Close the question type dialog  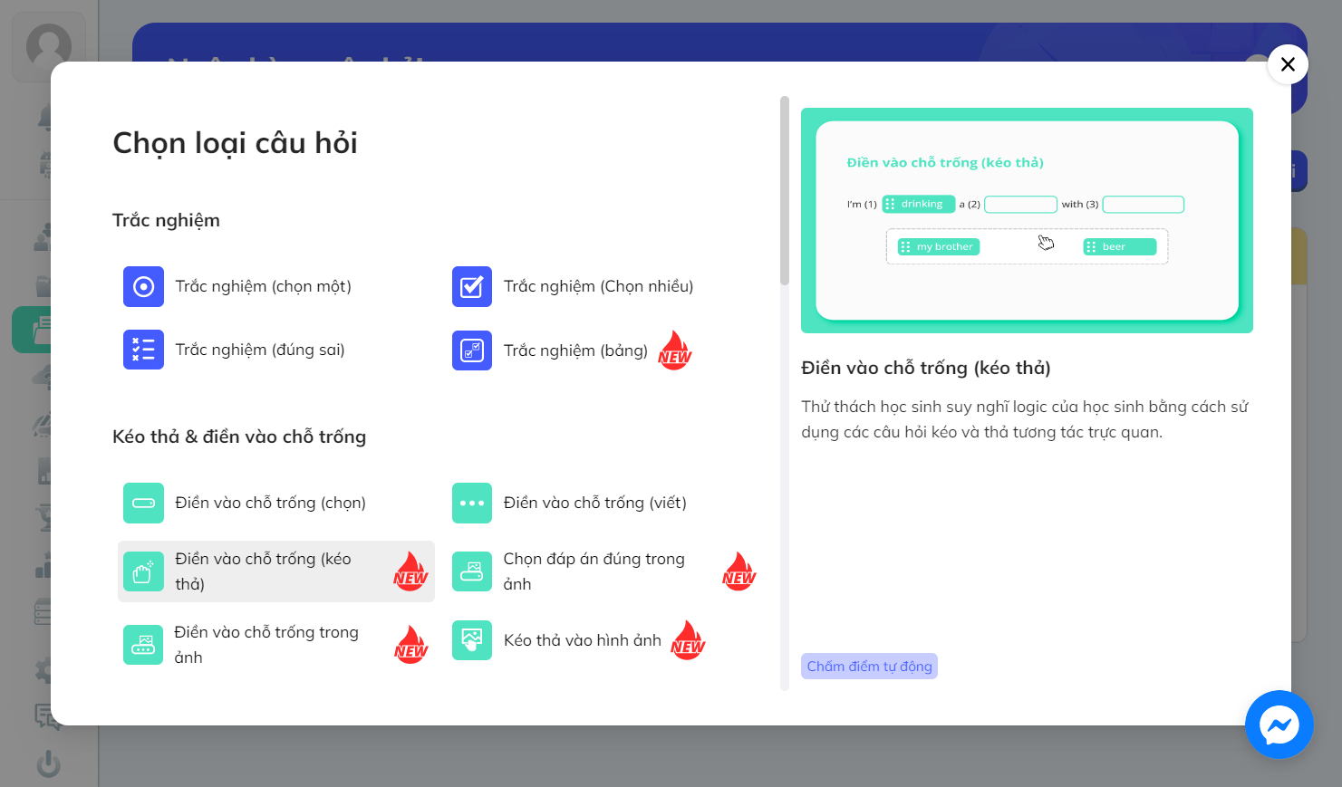(1288, 64)
